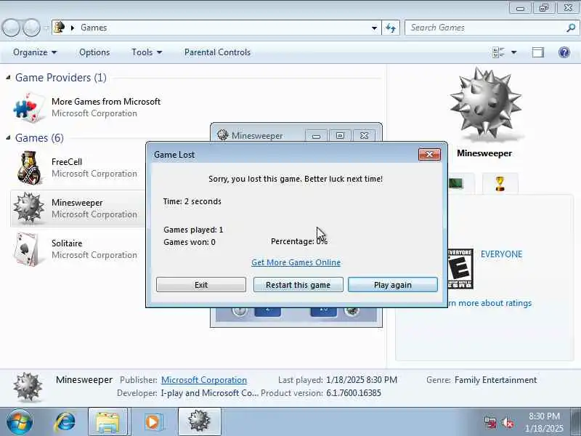Click the FreeCell game icon
Image resolution: width=581 pixels, height=436 pixels.
(29, 168)
